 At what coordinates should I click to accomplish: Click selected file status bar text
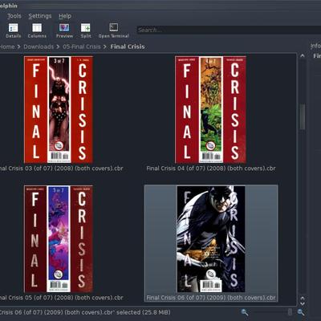(x=85, y=312)
